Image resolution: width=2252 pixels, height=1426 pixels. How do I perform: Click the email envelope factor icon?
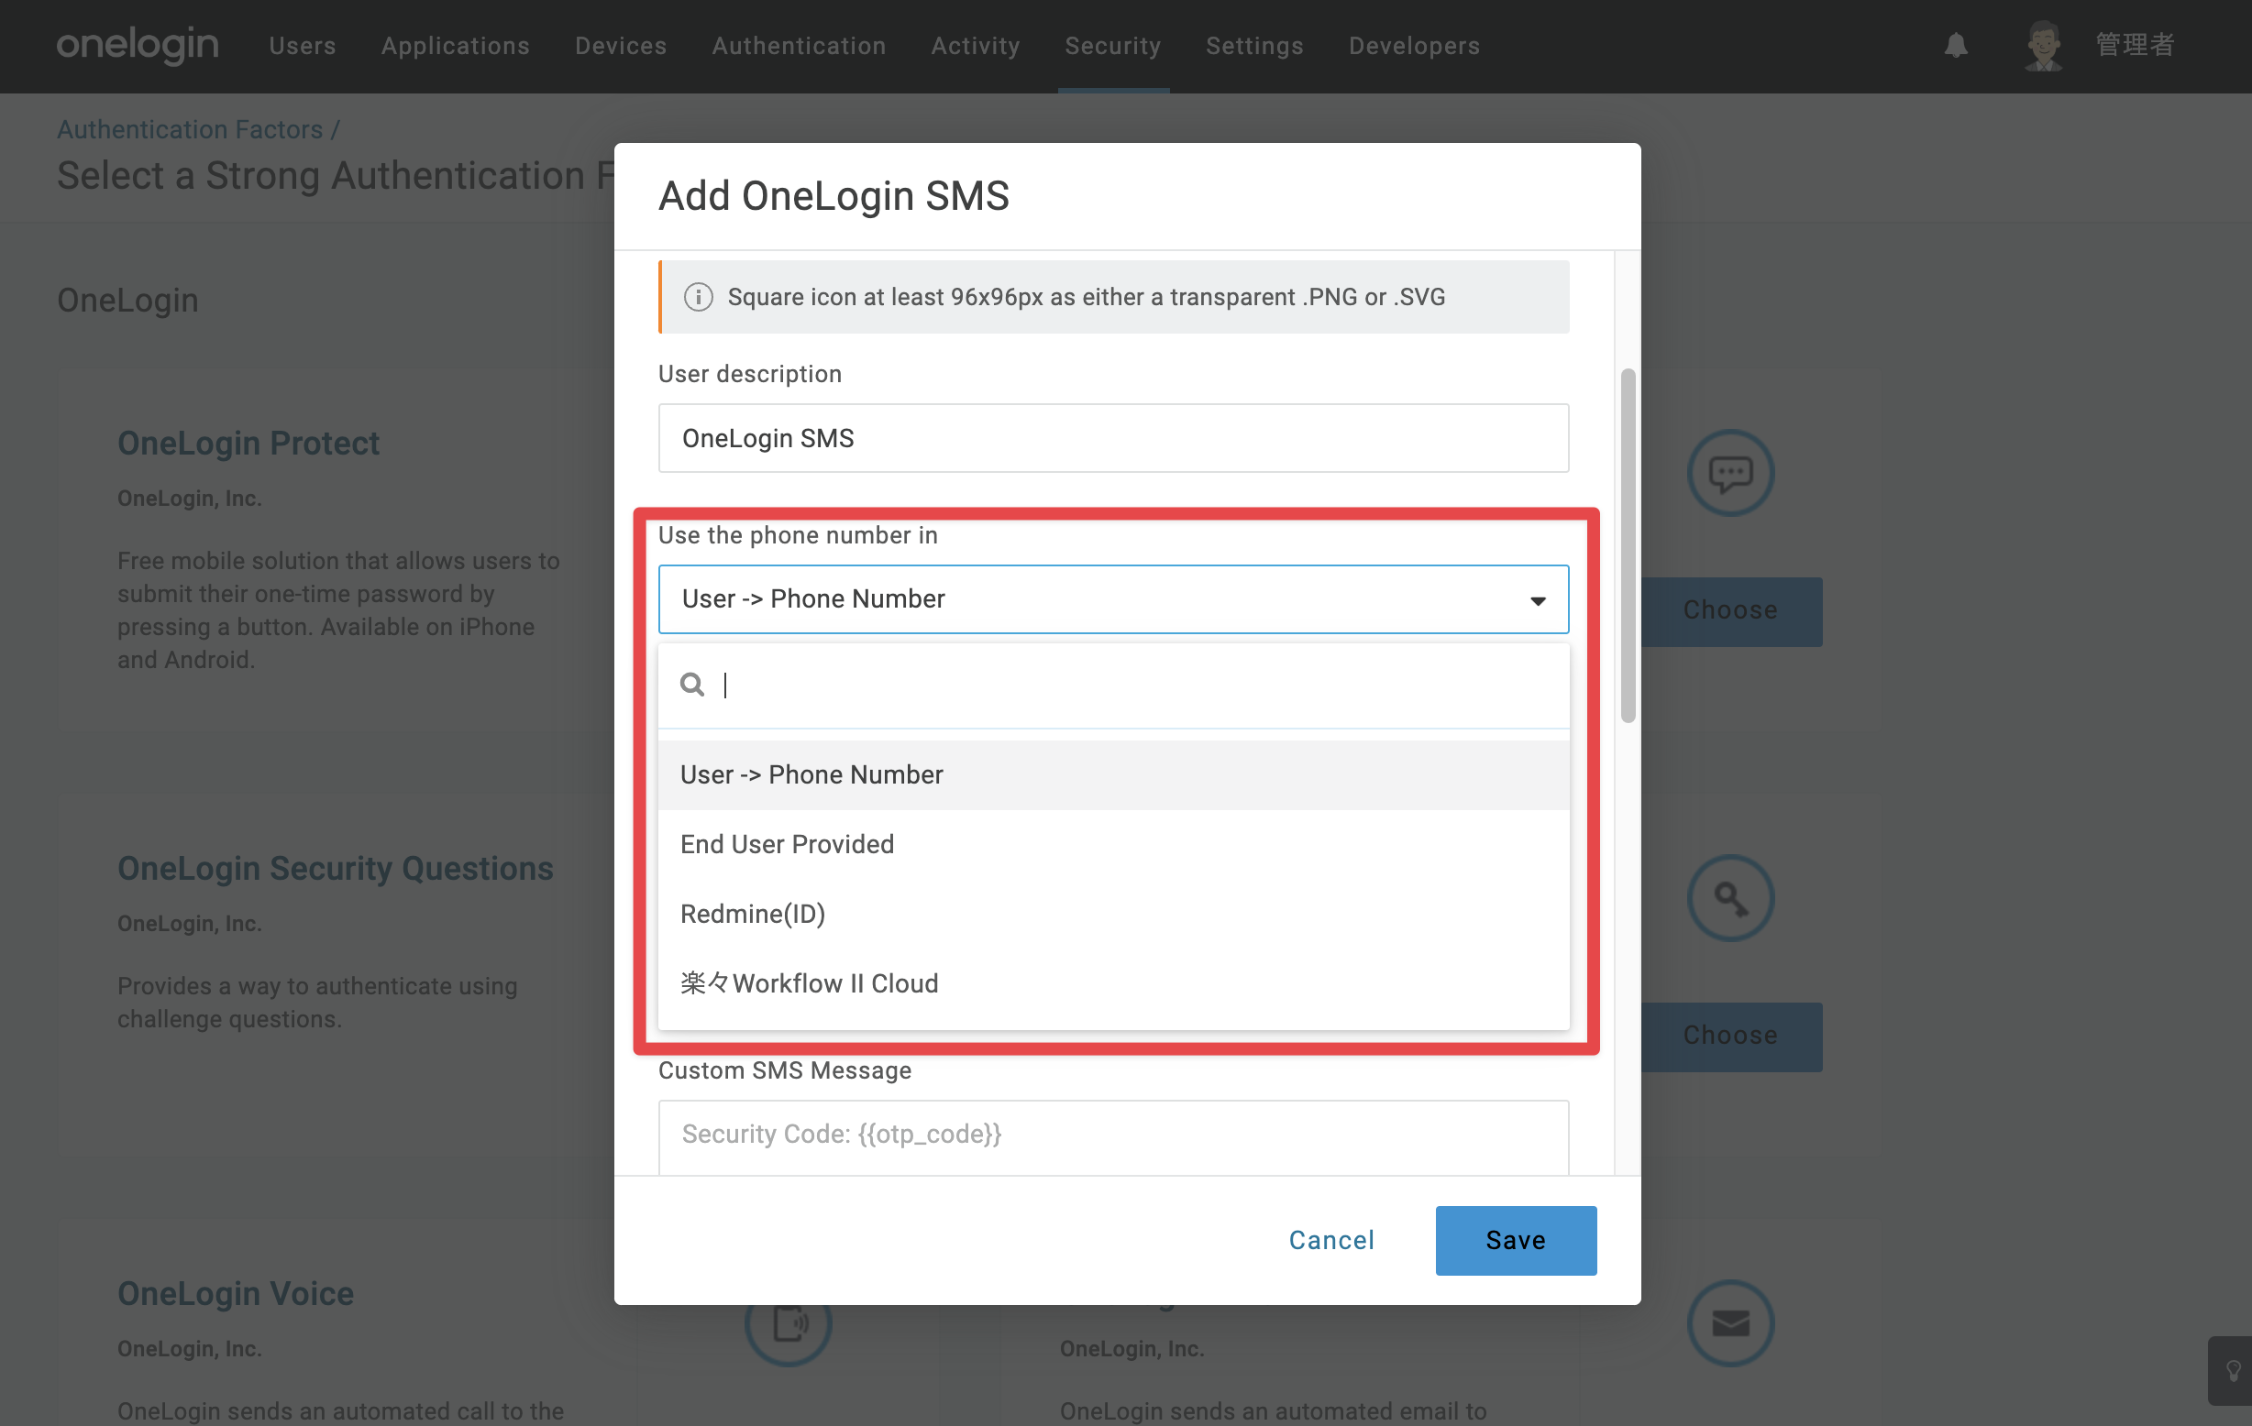pos(1730,1323)
